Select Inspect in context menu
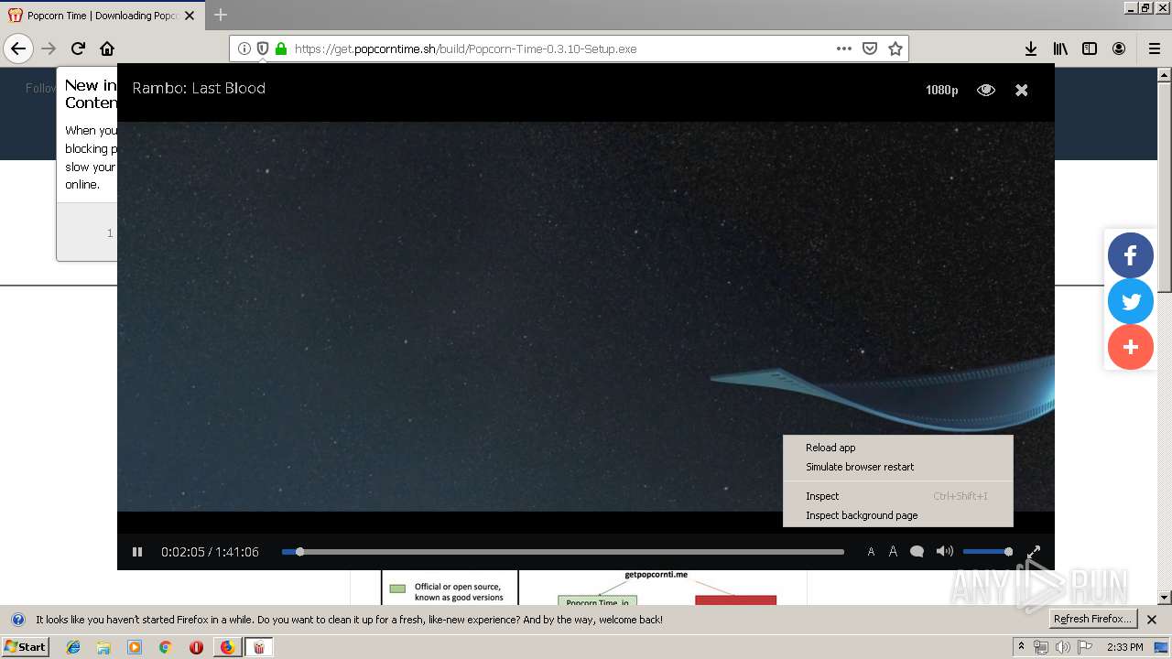 click(x=898, y=496)
